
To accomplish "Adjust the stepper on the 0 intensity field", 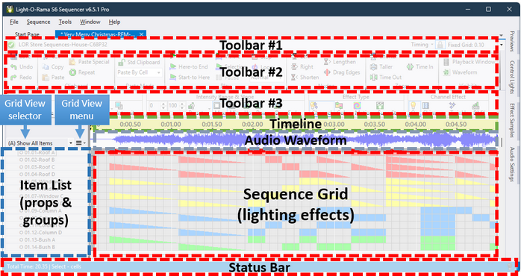I will (x=163, y=106).
